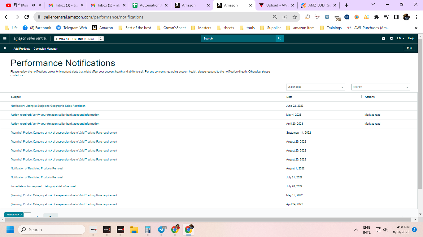Screen dimensions: 423x237
Task: Mark the May 4, 2023 notification as read
Action: tap(373, 115)
